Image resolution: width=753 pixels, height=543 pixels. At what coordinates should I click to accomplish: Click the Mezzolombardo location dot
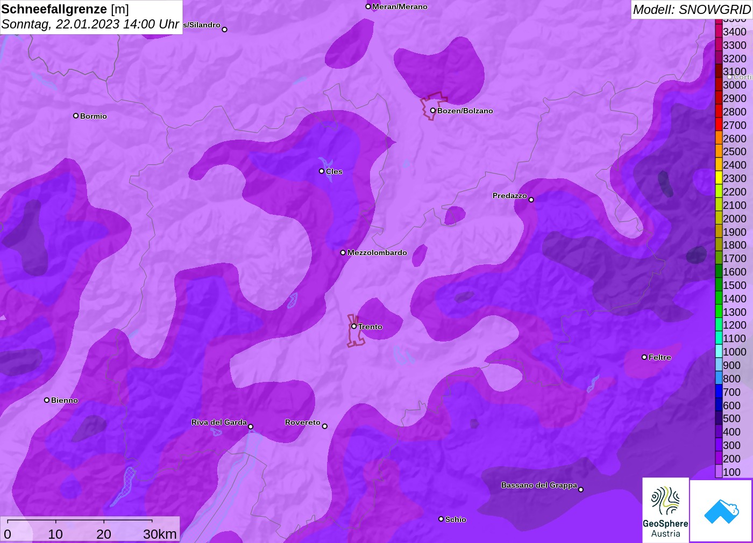343,252
